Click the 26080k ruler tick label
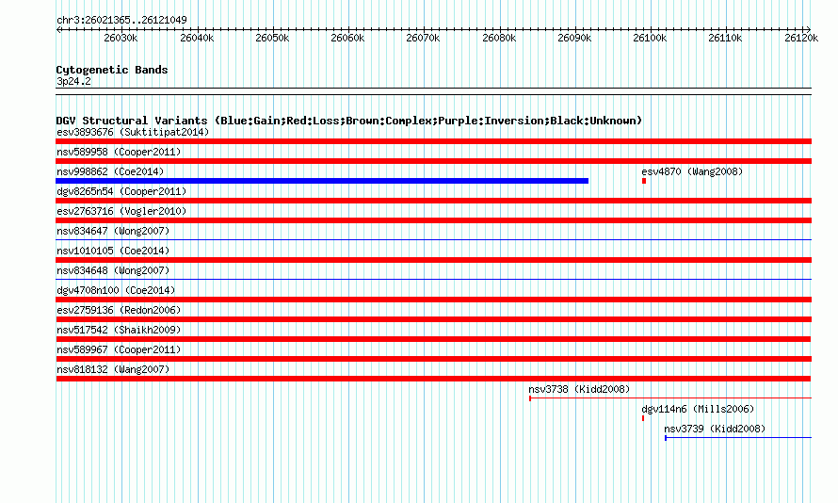 click(499, 38)
